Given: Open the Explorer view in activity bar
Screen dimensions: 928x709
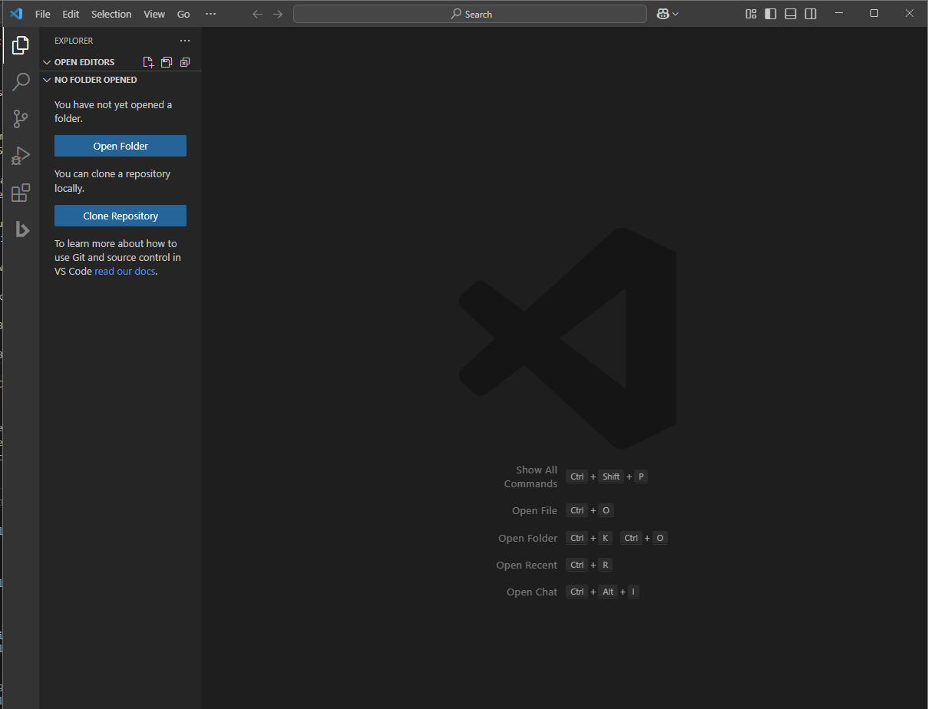Looking at the screenshot, I should [21, 45].
